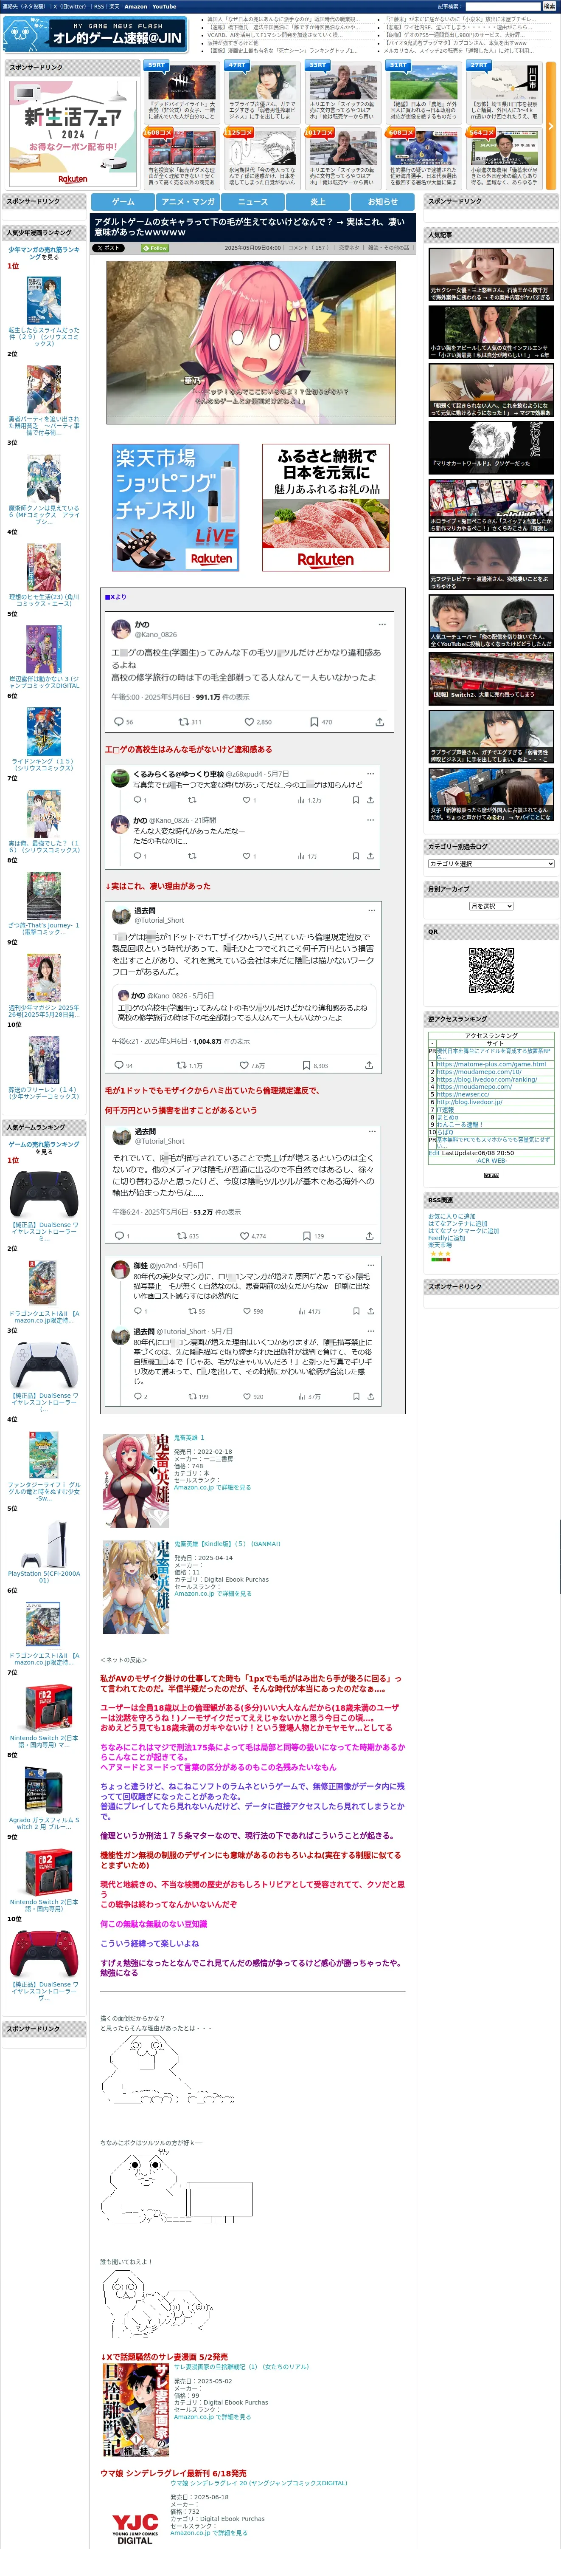Click the IT速報 ranking link

[x=446, y=1109]
